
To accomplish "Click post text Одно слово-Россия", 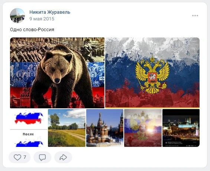I will point(32,30).
